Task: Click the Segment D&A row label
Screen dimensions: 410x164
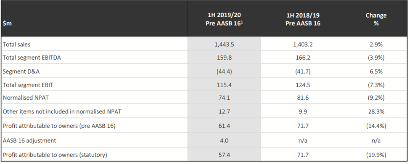Action: [21, 71]
